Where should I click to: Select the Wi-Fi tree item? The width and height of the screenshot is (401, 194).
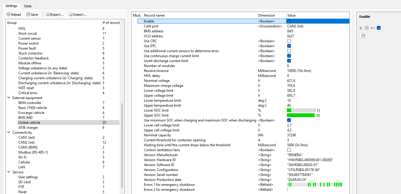click(22, 157)
